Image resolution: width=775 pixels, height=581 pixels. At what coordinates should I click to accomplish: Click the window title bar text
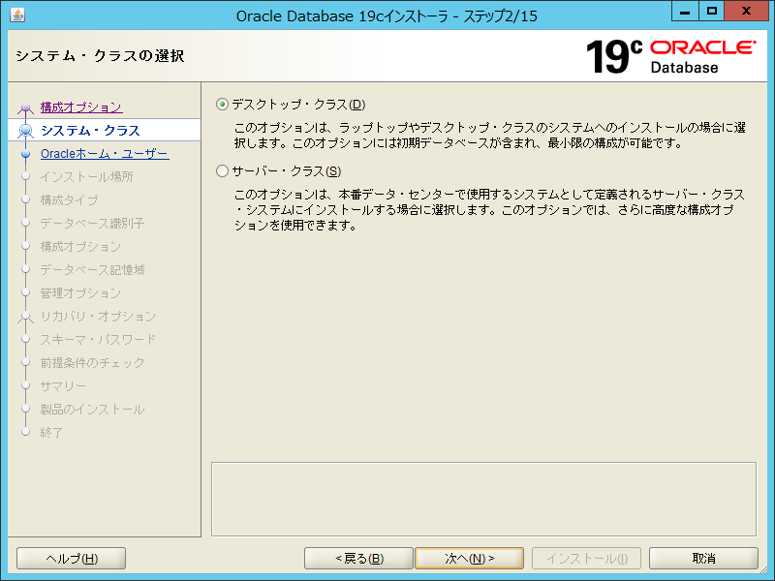[387, 15]
